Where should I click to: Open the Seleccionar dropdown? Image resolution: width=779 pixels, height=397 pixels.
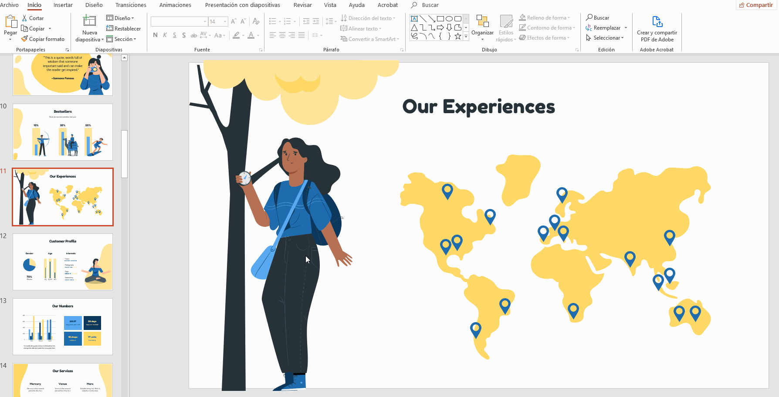click(605, 38)
